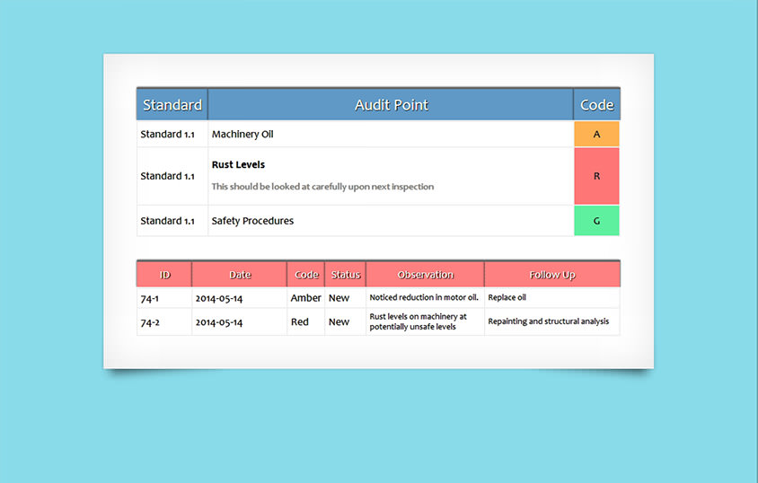Click Standard 1.1 in the Rust Levels row
Screen dimensions: 758x483
167,176
